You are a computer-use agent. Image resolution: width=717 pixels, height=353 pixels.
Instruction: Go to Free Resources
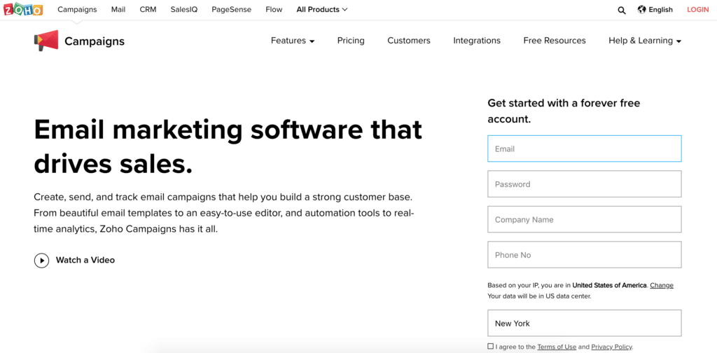coord(555,41)
